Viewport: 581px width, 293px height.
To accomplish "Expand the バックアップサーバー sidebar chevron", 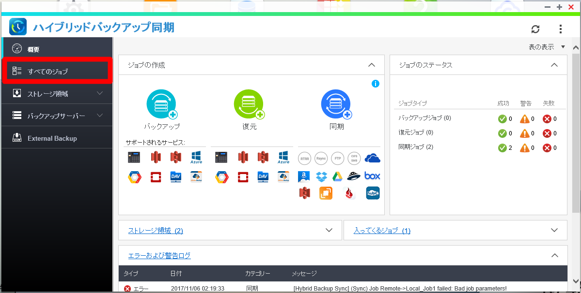I will point(100,116).
